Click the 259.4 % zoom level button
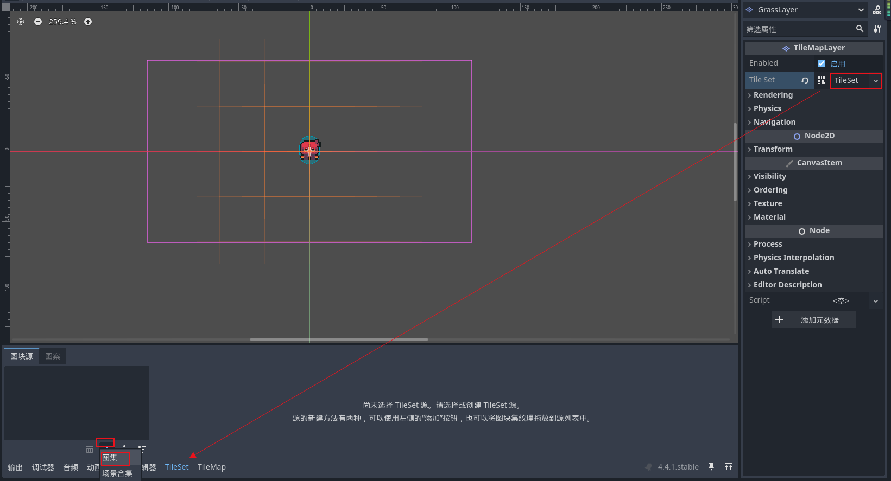Screen dimensions: 891x481 point(62,22)
